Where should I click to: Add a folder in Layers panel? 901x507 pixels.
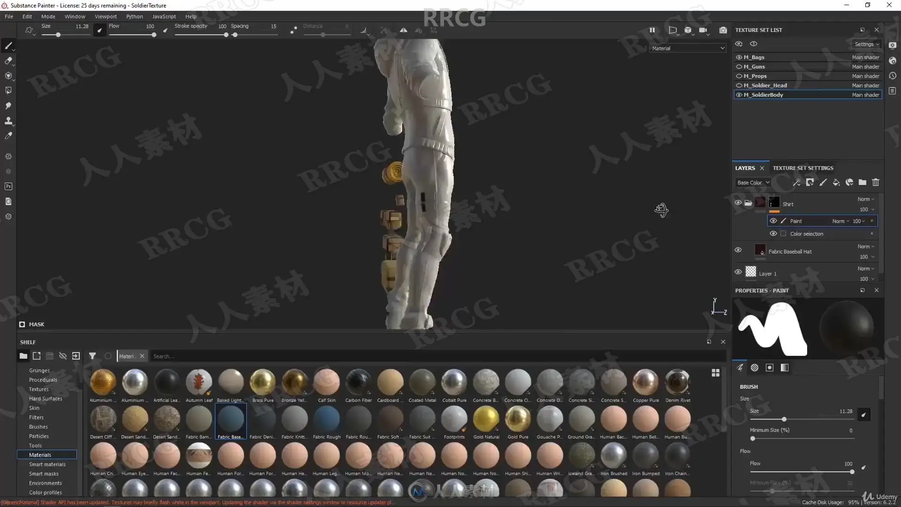pyautogui.click(x=862, y=183)
